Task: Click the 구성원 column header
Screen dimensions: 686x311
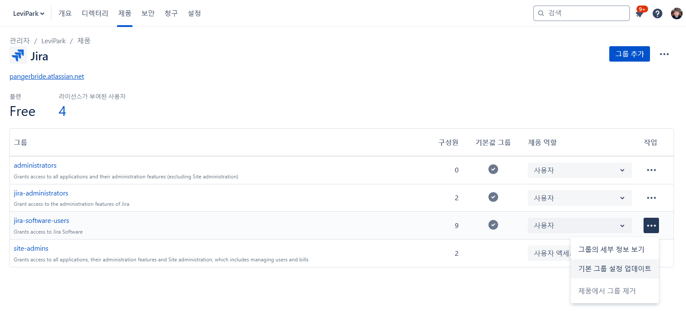Action: [448, 142]
